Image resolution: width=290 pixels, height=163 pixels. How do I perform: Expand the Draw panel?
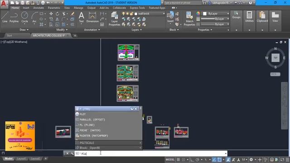pyautogui.click(x=24, y=30)
